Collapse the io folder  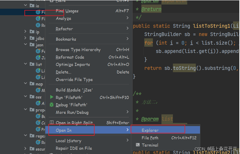click(x=25, y=5)
